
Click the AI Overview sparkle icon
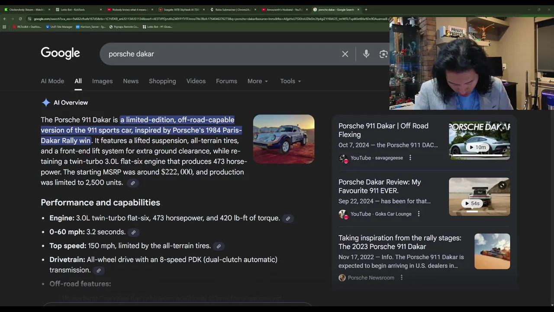click(x=46, y=103)
